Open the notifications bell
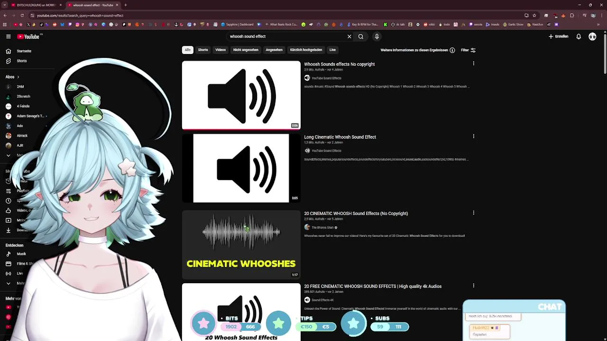This screenshot has height=341, width=607. tap(579, 36)
